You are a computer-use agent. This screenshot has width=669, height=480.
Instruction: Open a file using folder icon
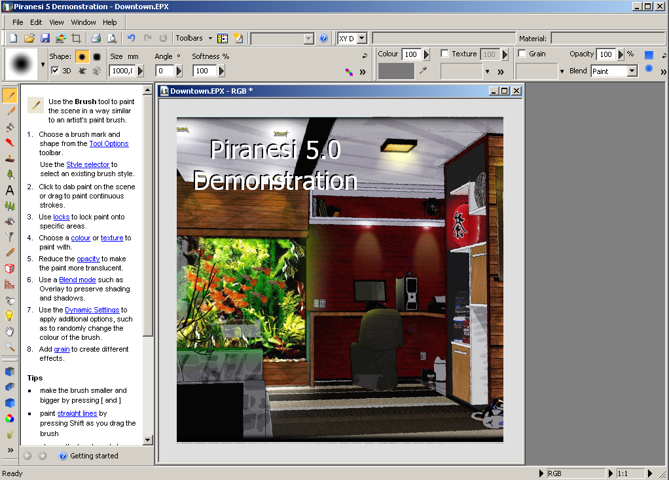coord(29,39)
